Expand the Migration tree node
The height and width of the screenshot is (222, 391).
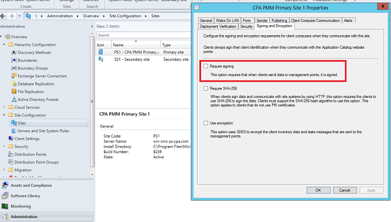[4, 170]
